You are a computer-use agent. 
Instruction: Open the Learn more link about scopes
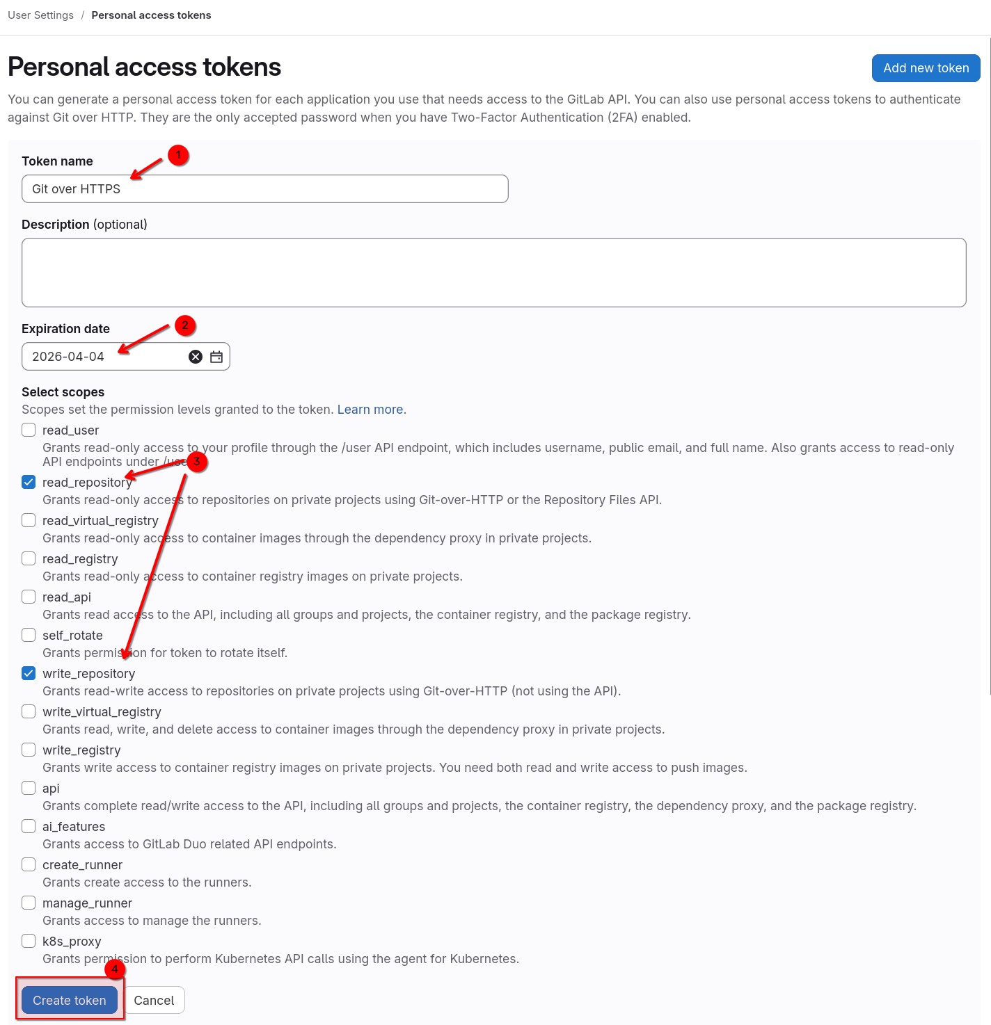point(370,410)
